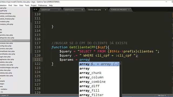
Task: Open minhaconta.php in the sidebar
Action: point(6,13)
